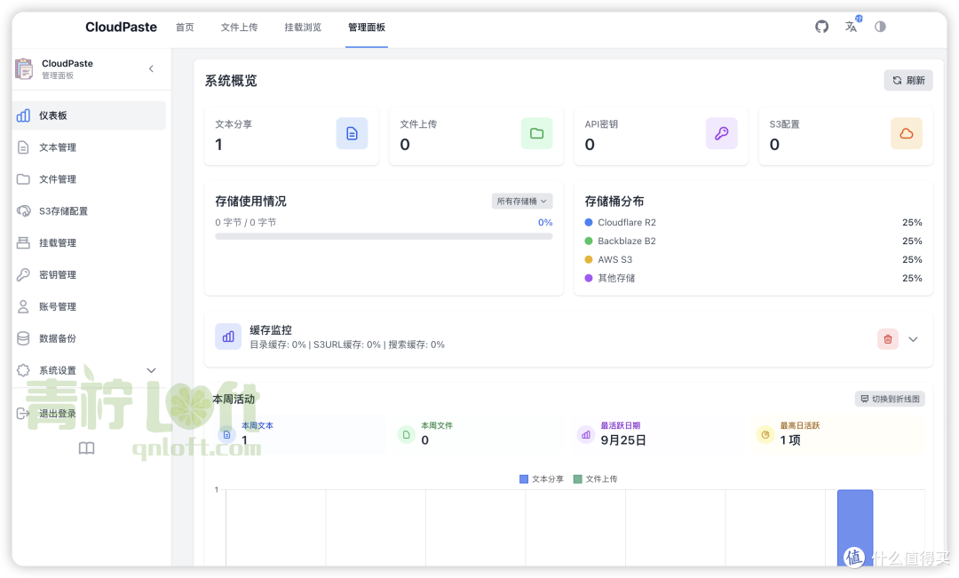Toggle dark mode with the contrast icon
The height and width of the screenshot is (578, 959).
[880, 27]
